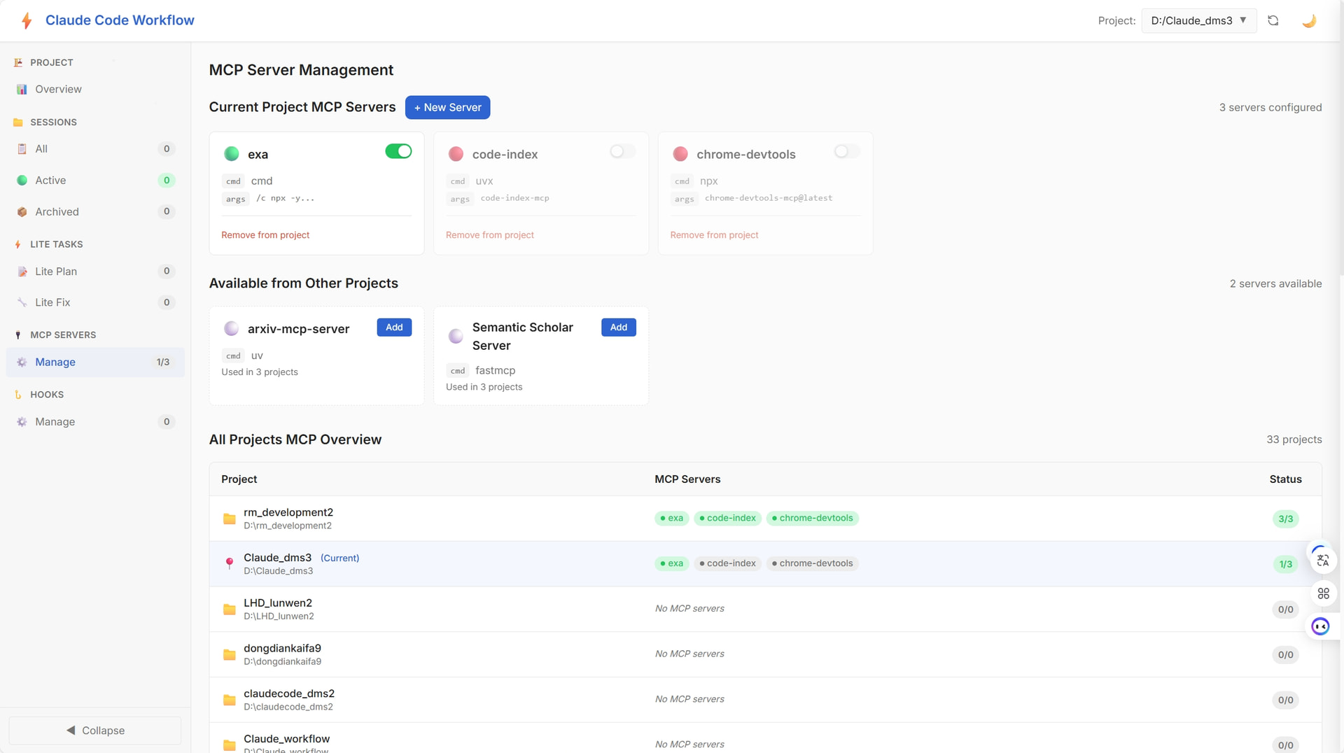Click the chrome-devtools tag in rm_development2 row
The height and width of the screenshot is (753, 1344).
812,519
